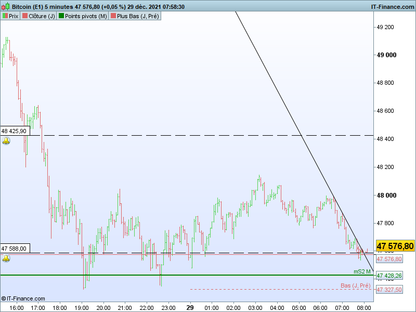
Task: Open the Points pivots (M) indicator tab
Action: [x=83, y=16]
